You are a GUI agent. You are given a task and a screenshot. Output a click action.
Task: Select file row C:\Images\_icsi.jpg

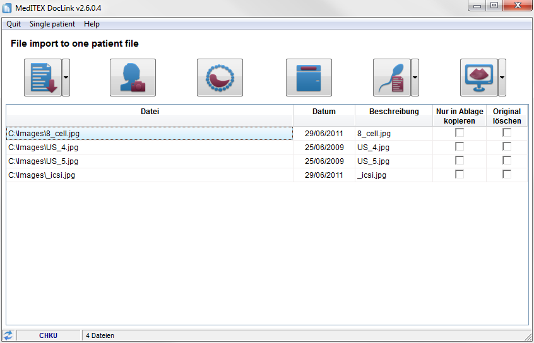coord(150,175)
